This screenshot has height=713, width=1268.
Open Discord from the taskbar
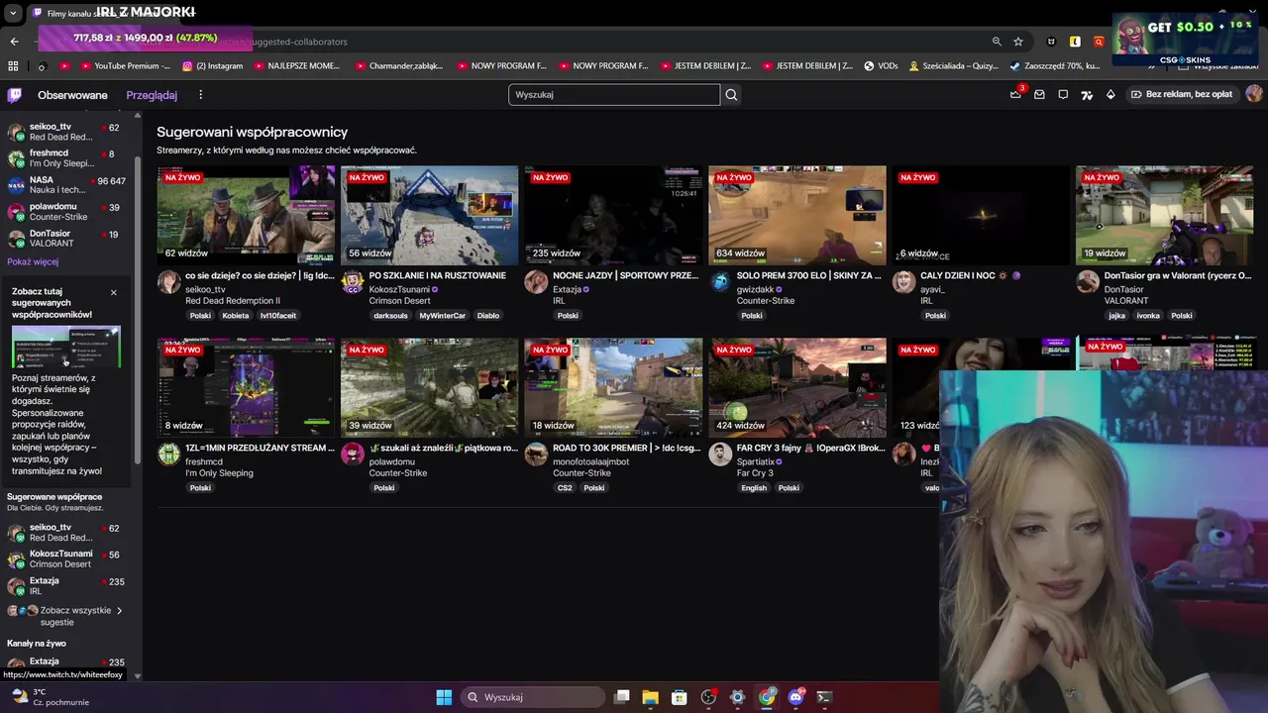tap(795, 697)
